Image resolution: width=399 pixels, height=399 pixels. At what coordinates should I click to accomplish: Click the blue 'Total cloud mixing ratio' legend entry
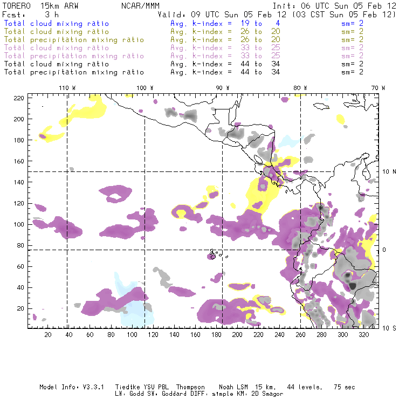coord(57,23)
